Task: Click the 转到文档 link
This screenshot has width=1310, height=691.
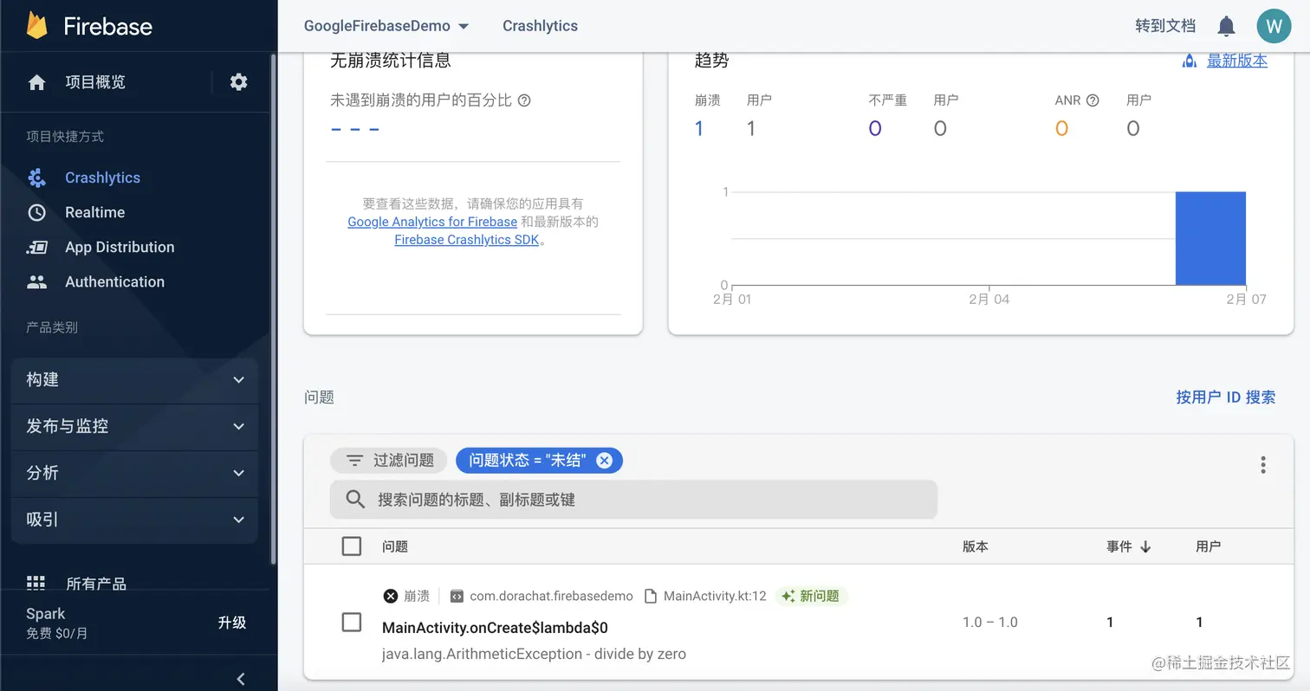Action: pos(1165,26)
